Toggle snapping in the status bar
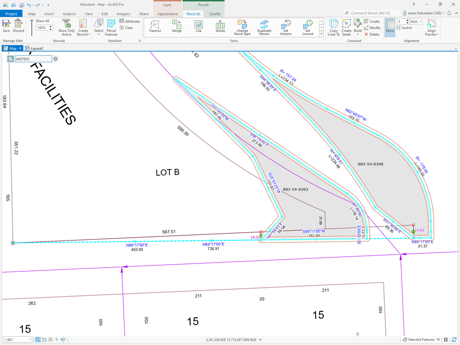This screenshot has height=345, width=460. [38, 340]
